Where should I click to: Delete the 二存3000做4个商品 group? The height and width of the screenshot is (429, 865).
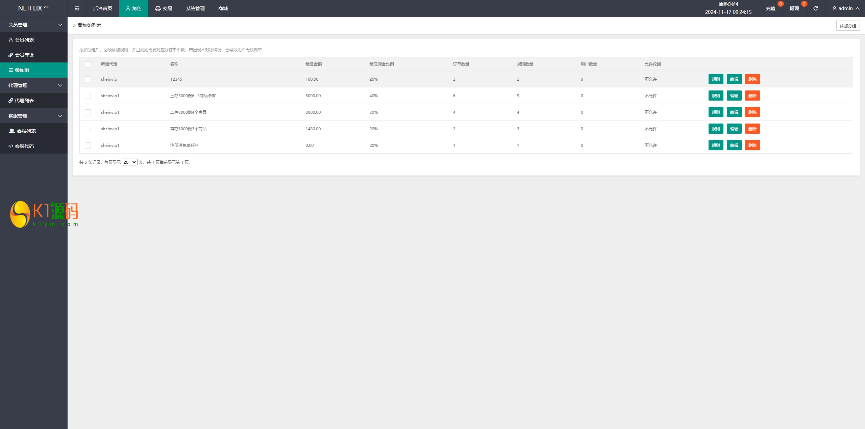tap(752, 112)
